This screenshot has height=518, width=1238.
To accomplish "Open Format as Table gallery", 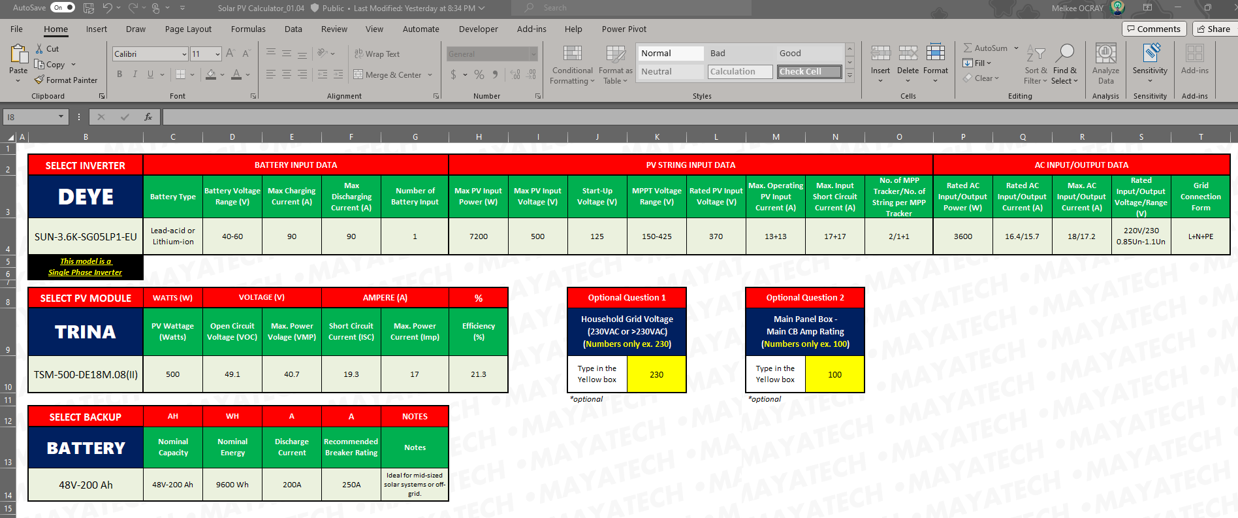I will point(615,65).
